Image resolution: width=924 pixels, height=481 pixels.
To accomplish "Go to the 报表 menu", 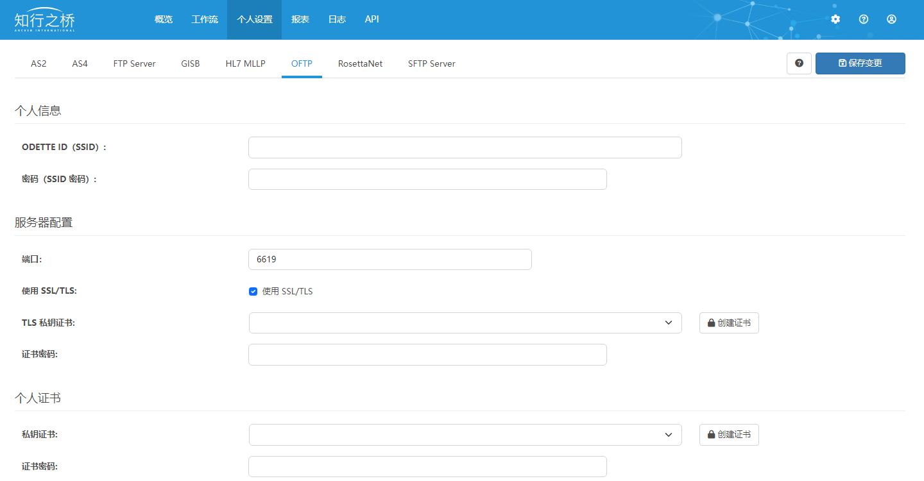I will coord(300,19).
